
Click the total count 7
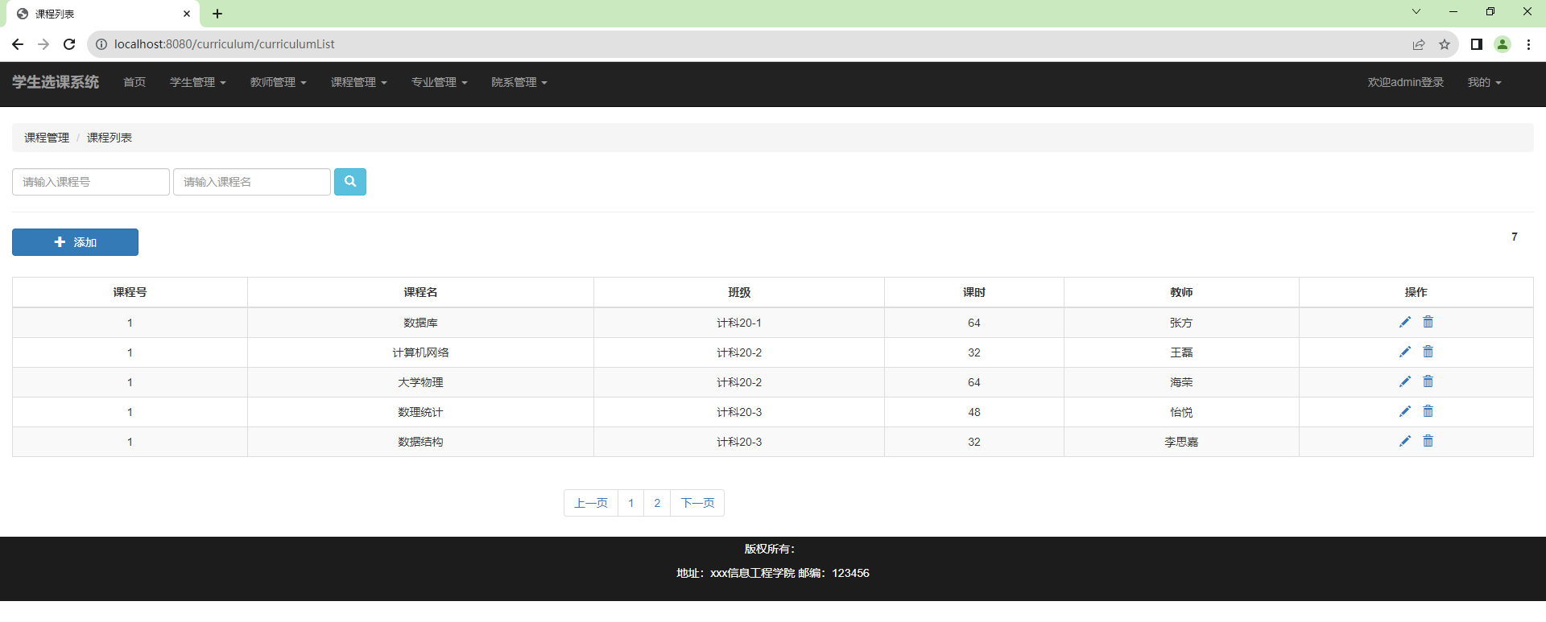tap(1515, 237)
